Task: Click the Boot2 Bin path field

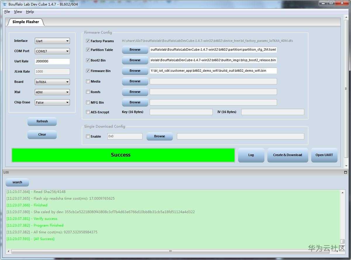Action: [x=213, y=60]
